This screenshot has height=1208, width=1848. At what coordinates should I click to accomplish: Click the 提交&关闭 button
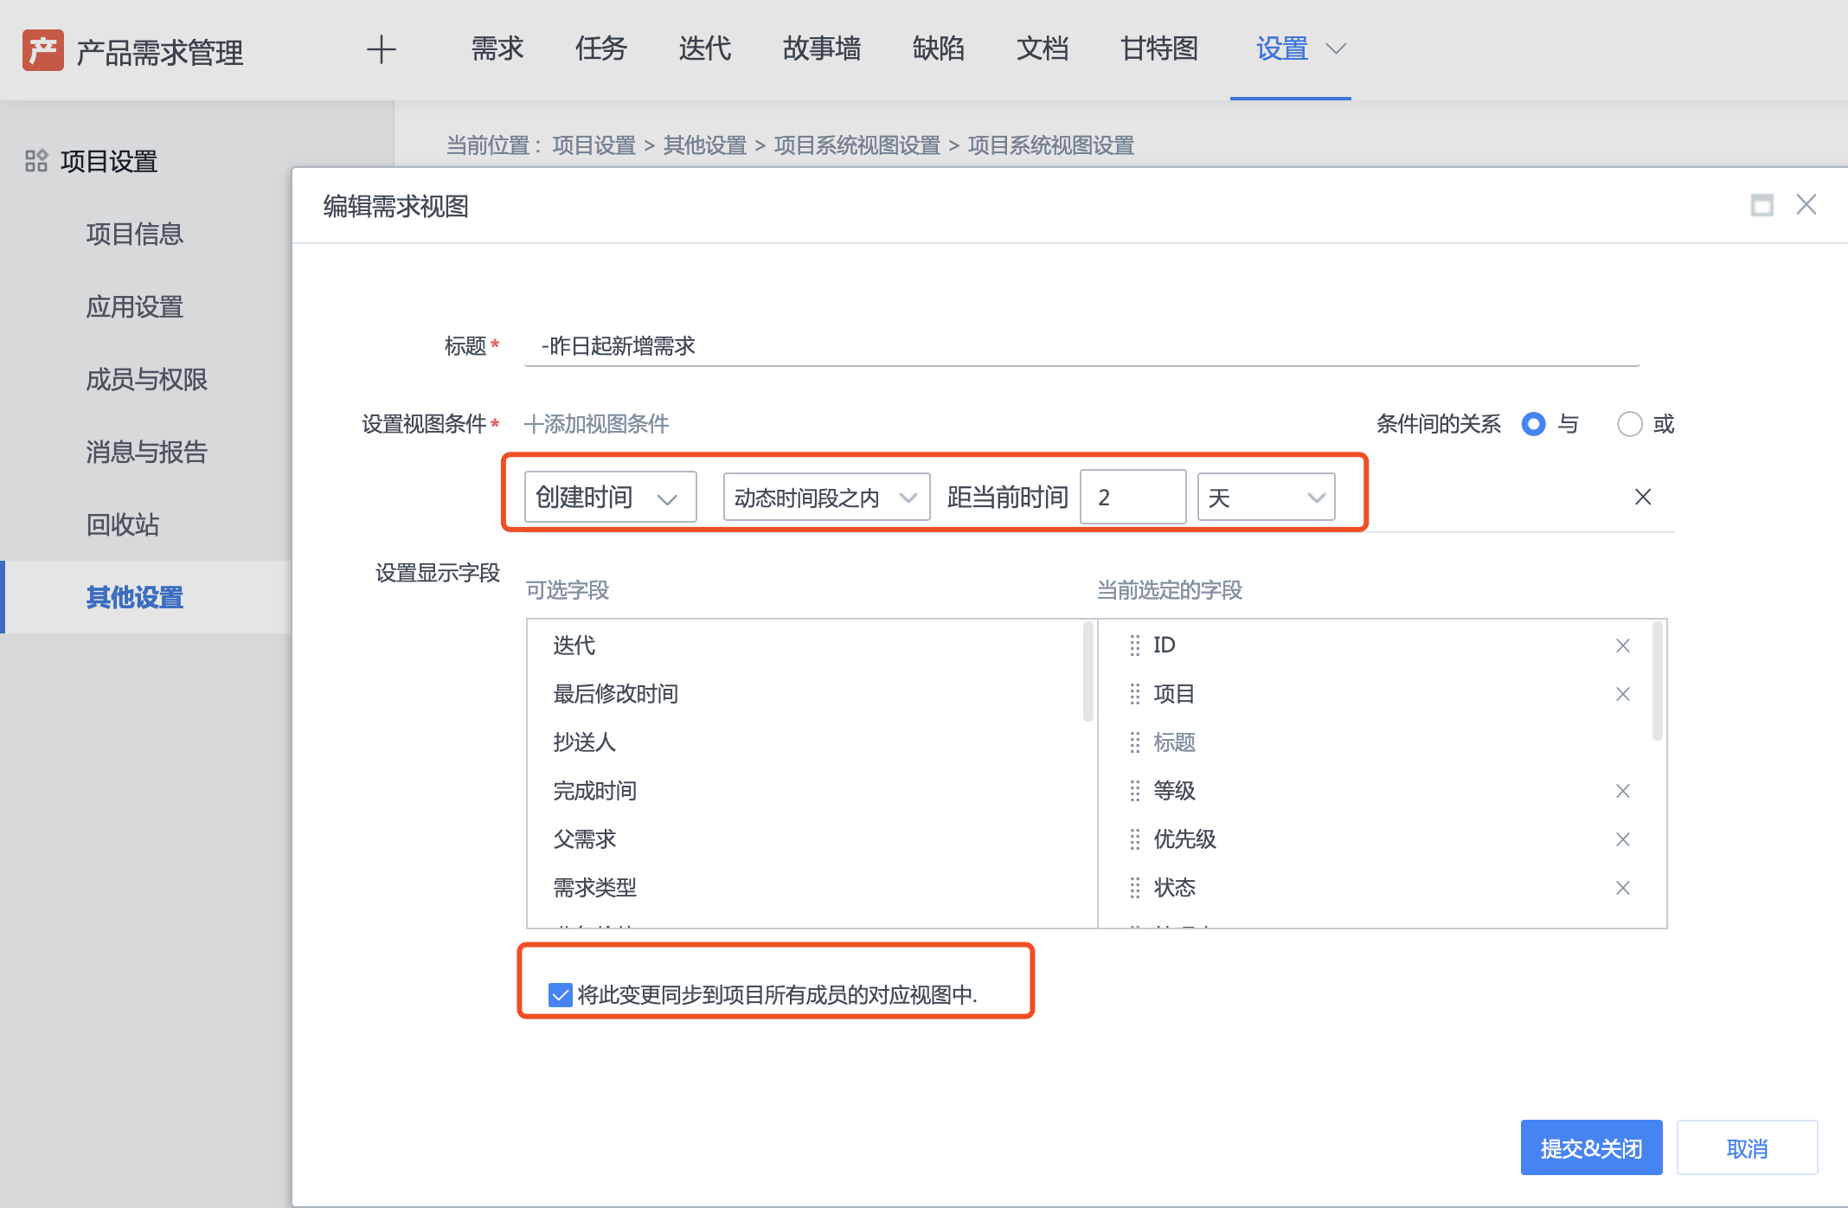[1591, 1147]
